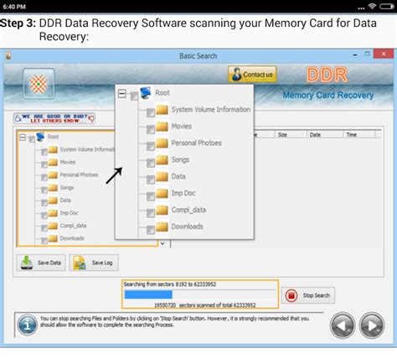This screenshot has width=397, height=364.
Task: Select Songs folder icon in zoomed popup
Action: pyautogui.click(x=162, y=160)
